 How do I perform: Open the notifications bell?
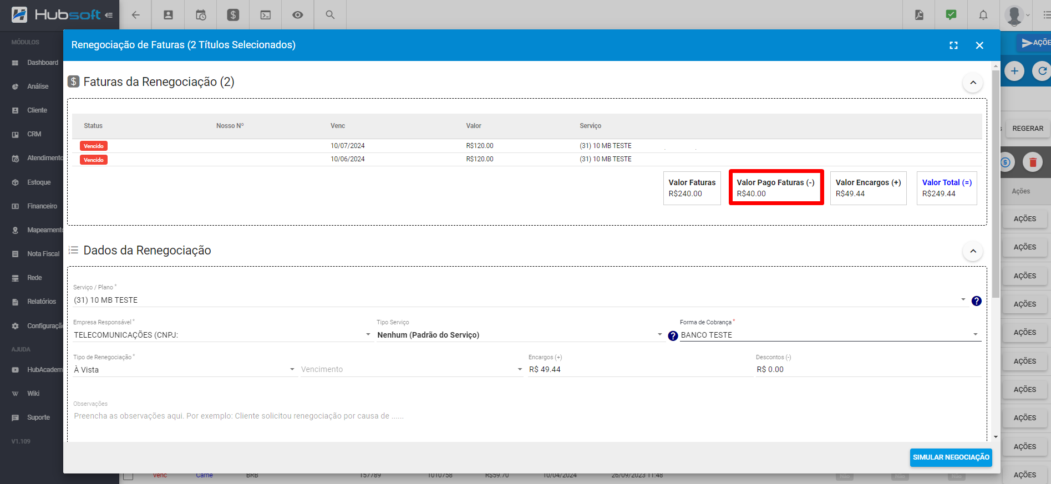983,15
